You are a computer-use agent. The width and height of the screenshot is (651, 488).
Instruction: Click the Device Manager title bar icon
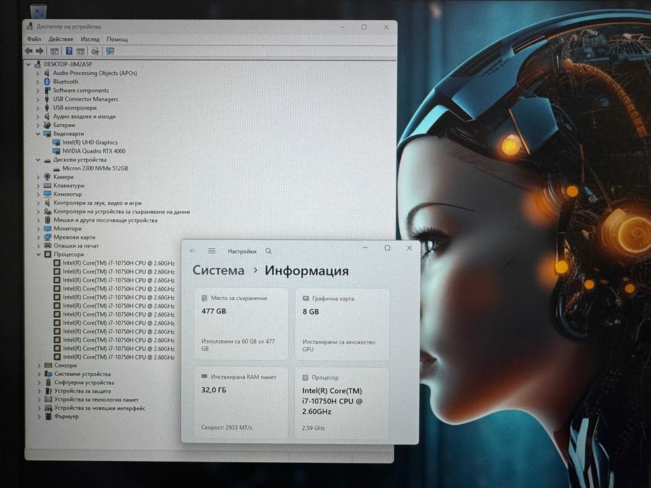click(29, 26)
